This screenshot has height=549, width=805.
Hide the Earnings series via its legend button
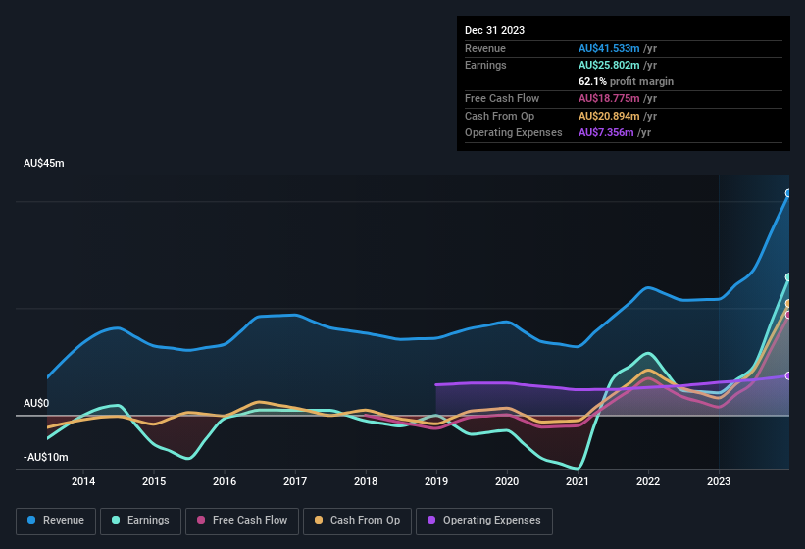click(x=140, y=521)
